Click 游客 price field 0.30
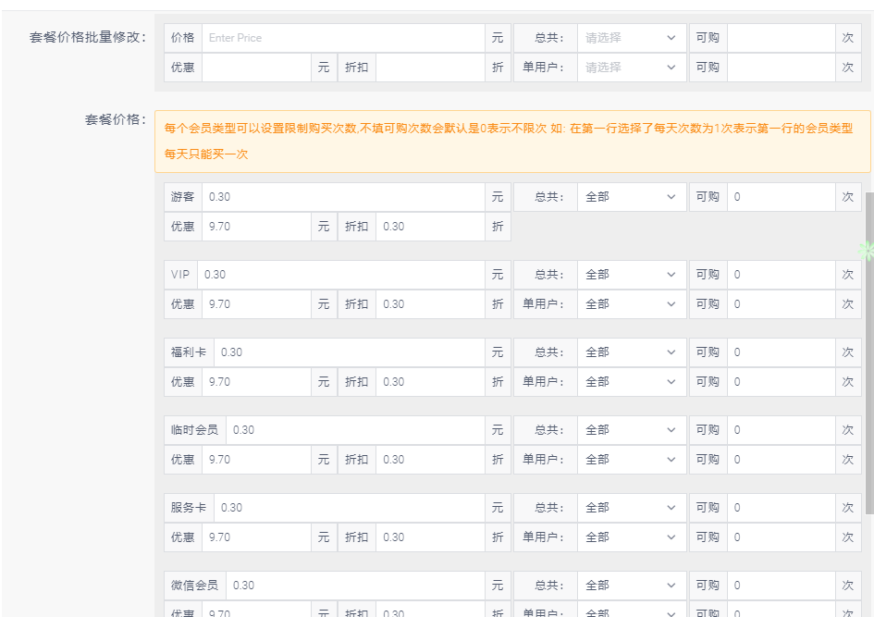 click(343, 197)
